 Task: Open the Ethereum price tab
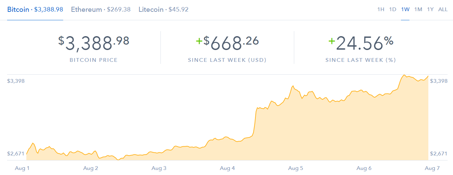point(101,9)
